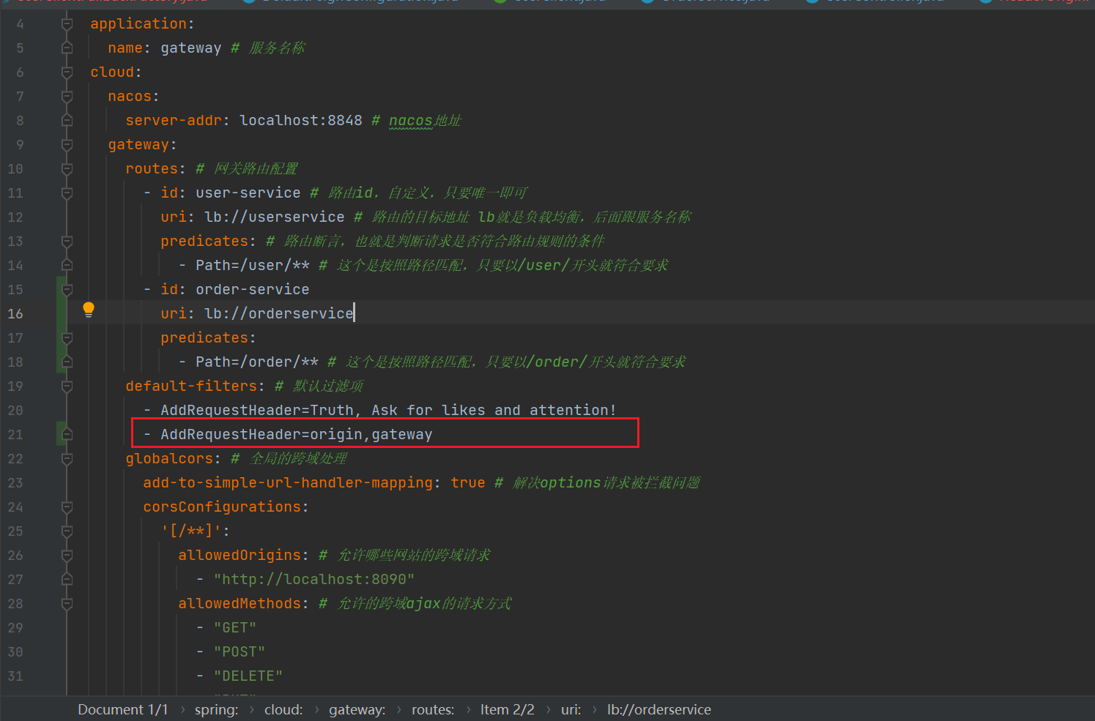Collapse the nacos: block fold marker
Image resolution: width=1095 pixels, height=721 pixels.
click(67, 97)
